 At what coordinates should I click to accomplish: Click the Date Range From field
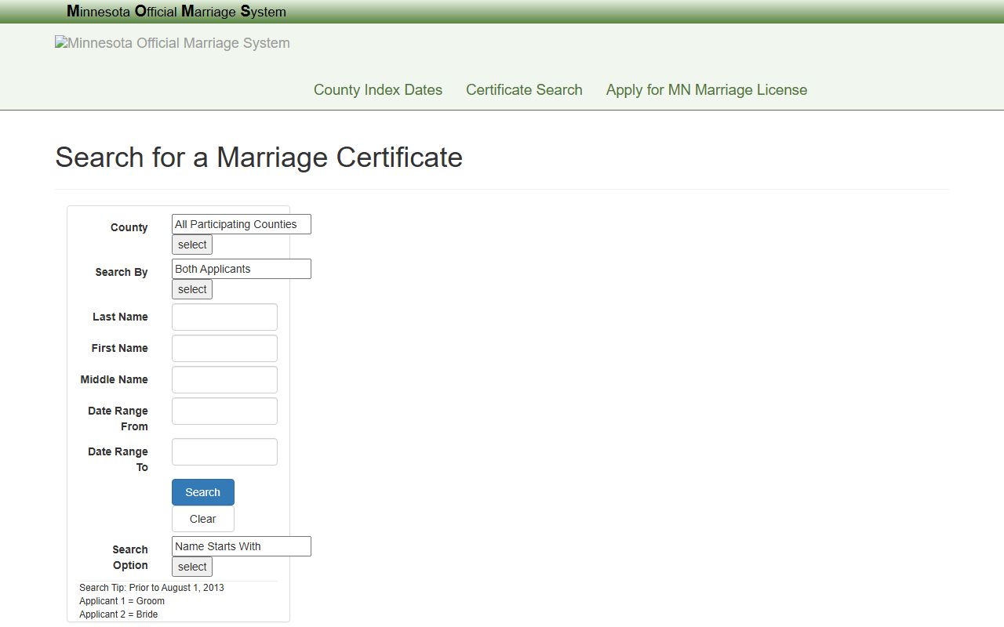pos(224,411)
